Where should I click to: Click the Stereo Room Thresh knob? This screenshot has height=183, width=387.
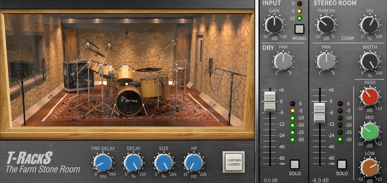pos(326,25)
